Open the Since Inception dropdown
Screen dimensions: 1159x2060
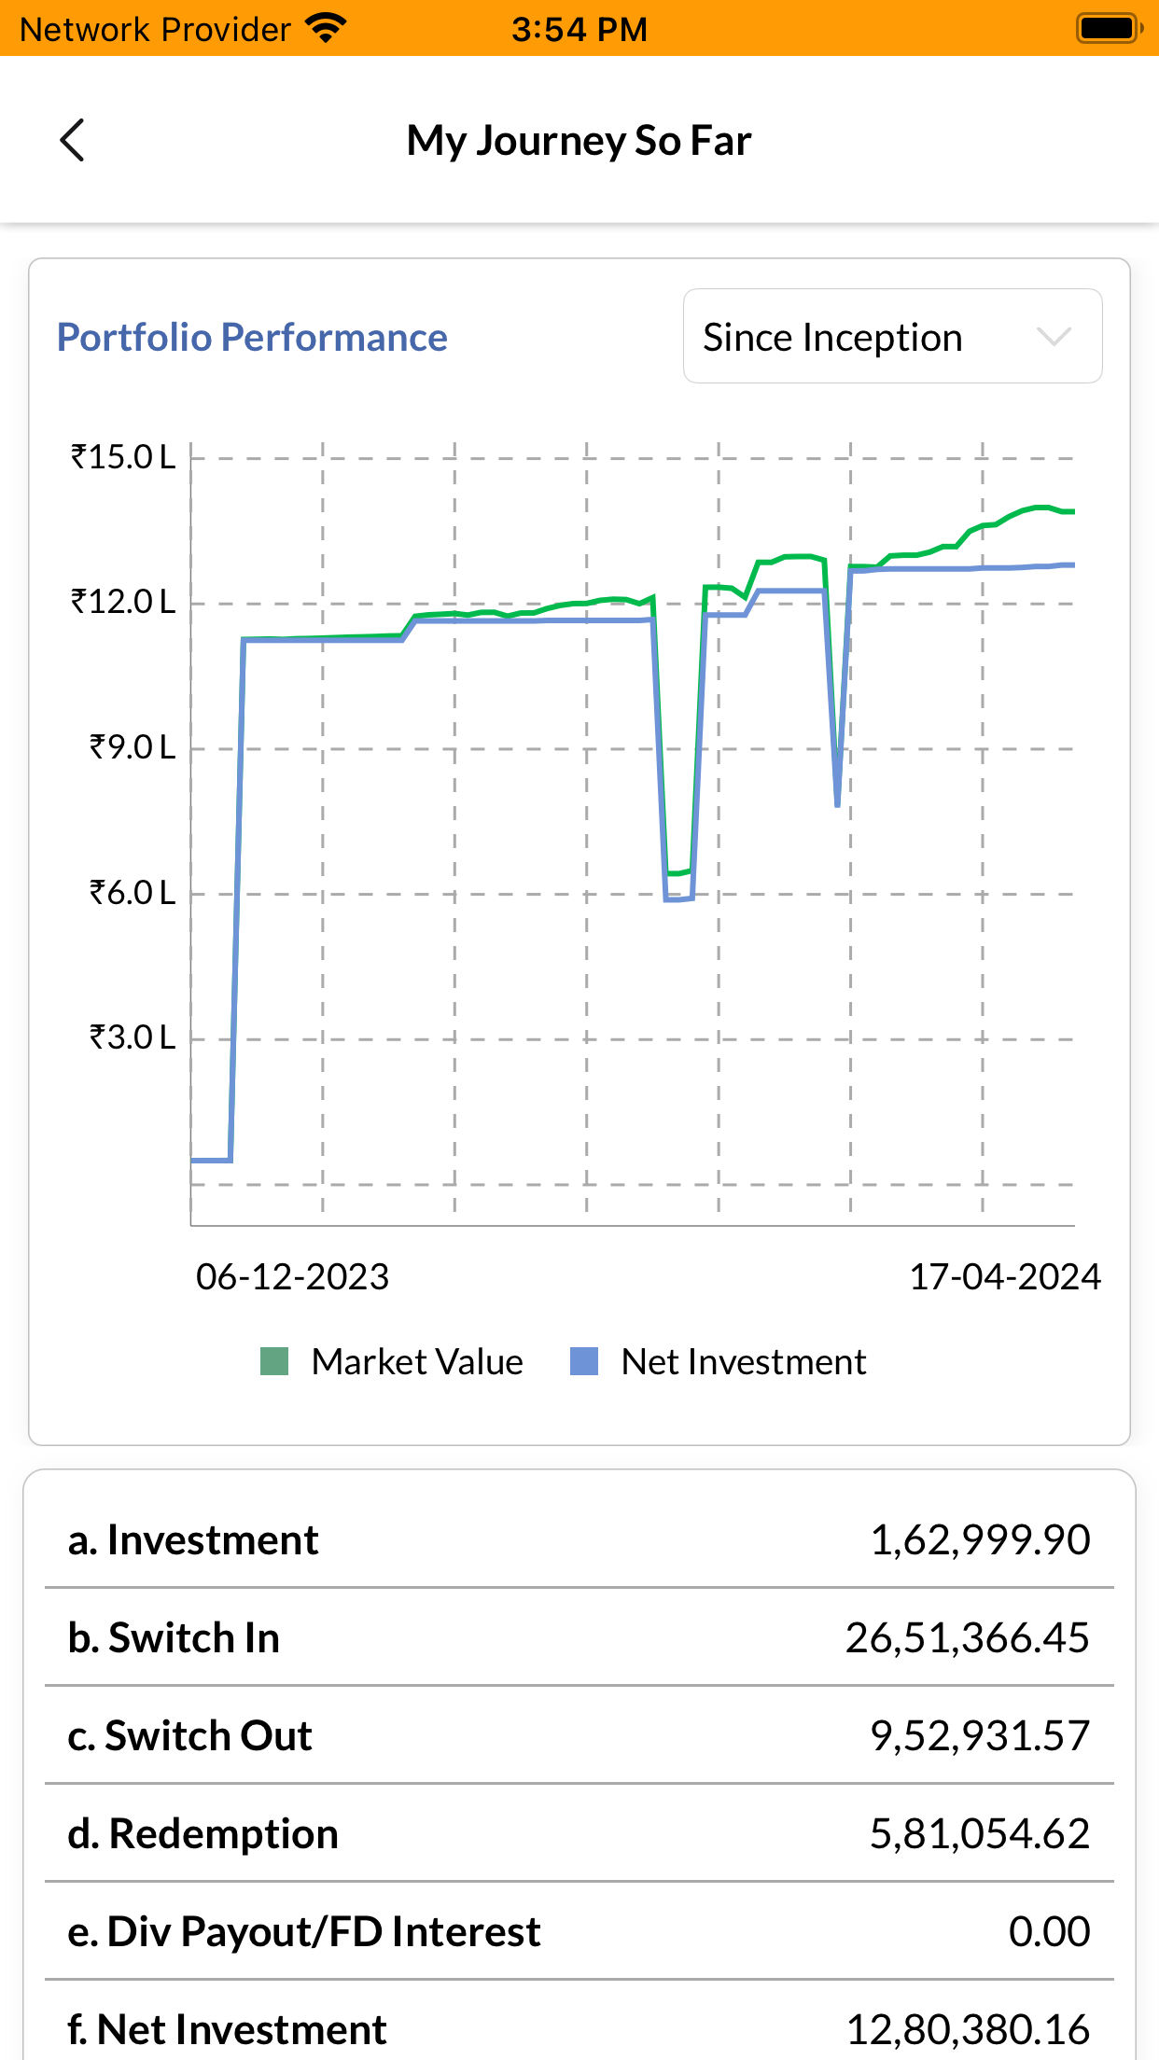(x=892, y=336)
